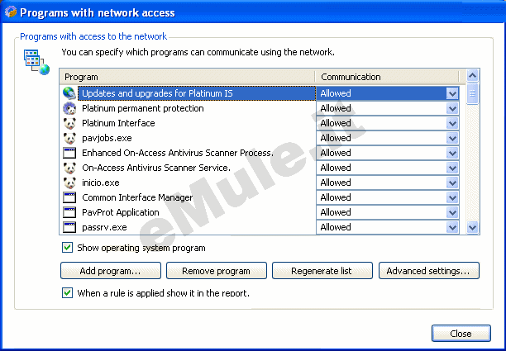Open communication dropdown for PavProt Application
The width and height of the screenshot is (506, 351).
pyautogui.click(x=452, y=212)
